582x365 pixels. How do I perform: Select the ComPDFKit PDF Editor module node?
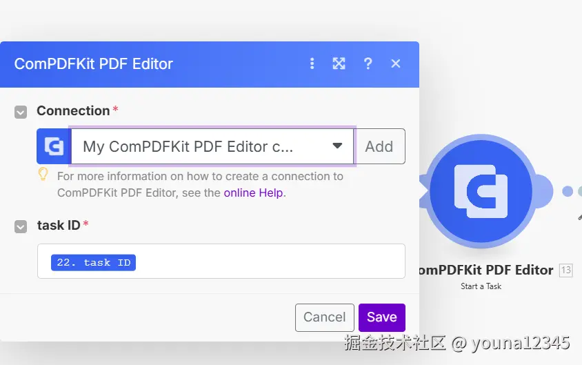481,191
